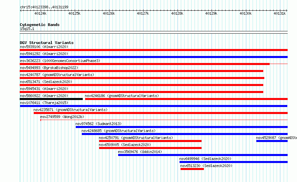The width and height of the screenshot is (297, 182).
Task: Click the nsv6513471 (Sedlazeck2020) label
Action: (46, 82)
